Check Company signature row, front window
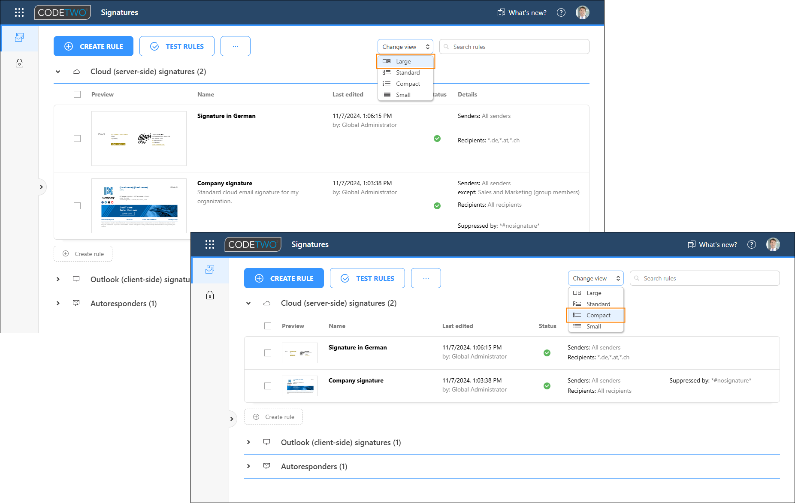Viewport: 795px width, 503px height. [268, 386]
